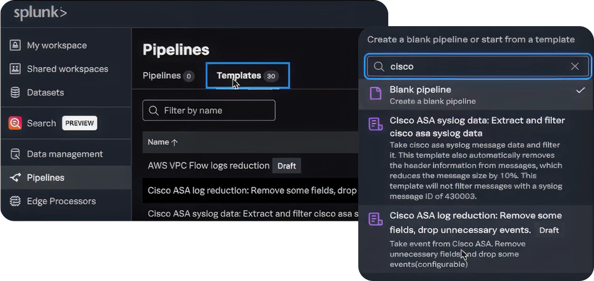Viewport: 594px width, 281px height.
Task: Click the Filter by name field
Action: pos(209,111)
